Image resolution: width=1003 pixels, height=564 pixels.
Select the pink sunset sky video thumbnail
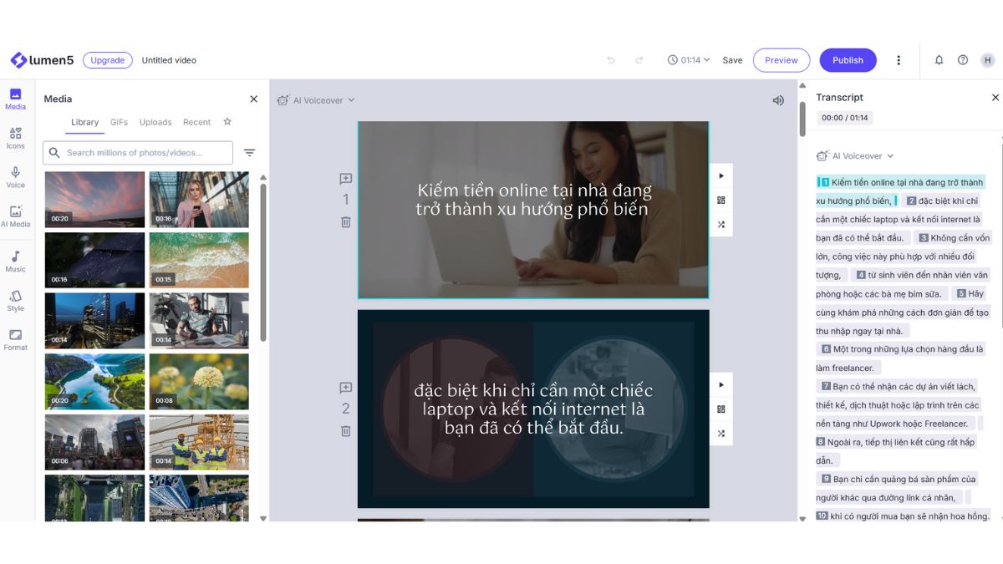[x=94, y=200]
